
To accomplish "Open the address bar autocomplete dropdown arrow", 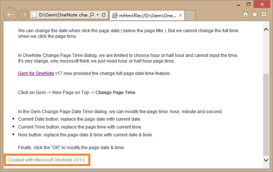I will (x=98, y=15).
